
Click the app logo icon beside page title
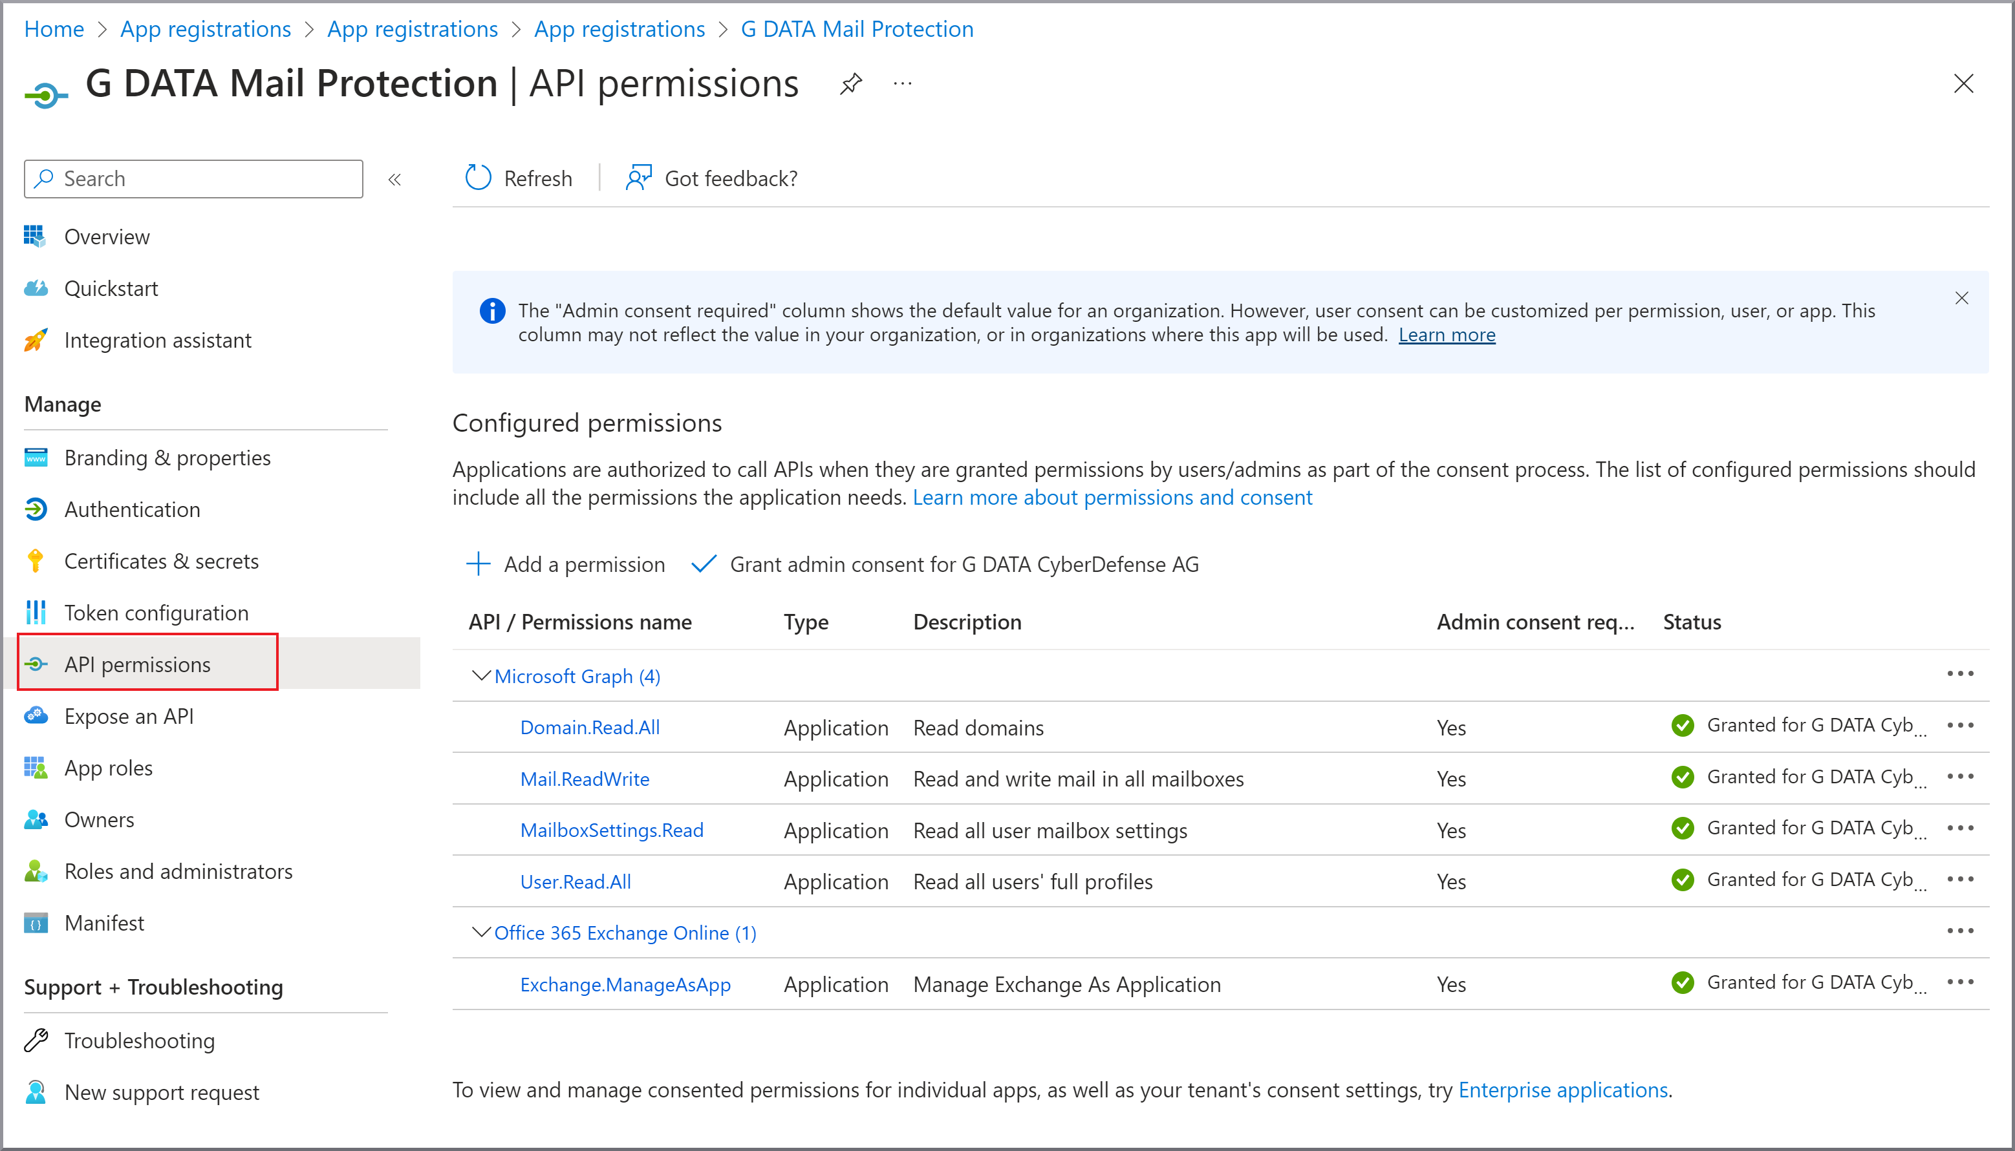coord(46,96)
